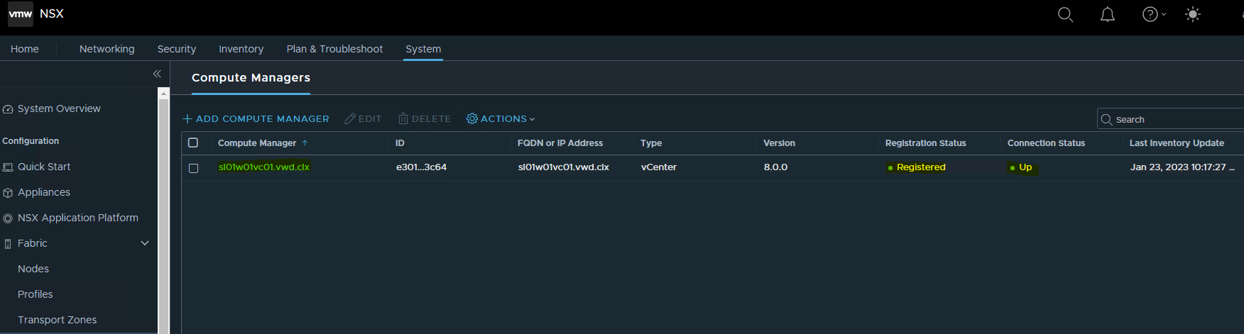
Task: Click the ID column header
Action: coord(400,143)
